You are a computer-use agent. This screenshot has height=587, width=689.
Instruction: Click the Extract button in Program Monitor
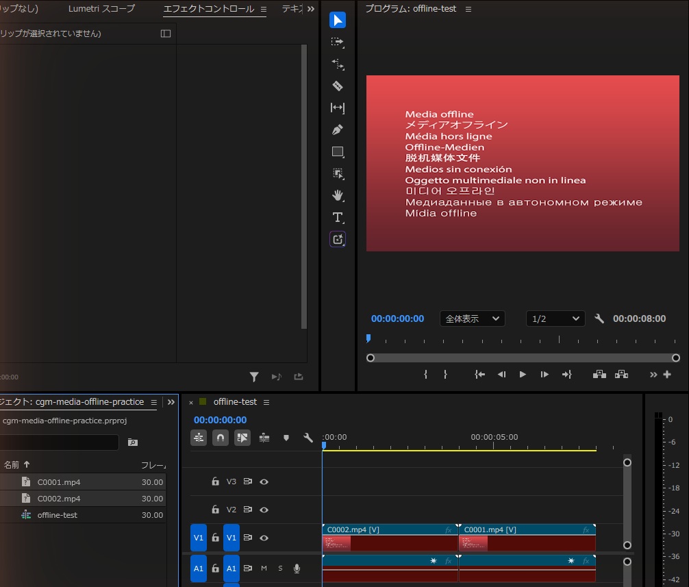[x=621, y=375]
